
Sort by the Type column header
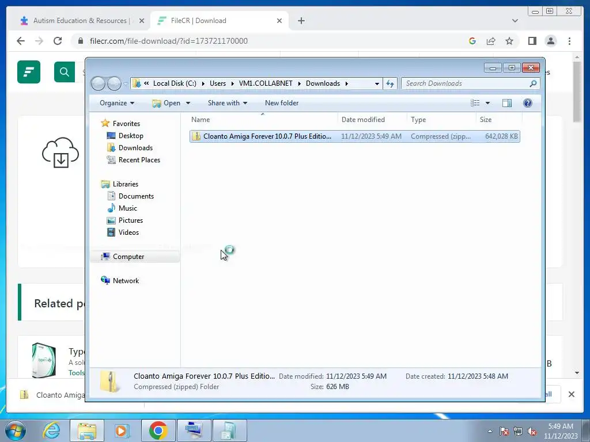click(441, 120)
